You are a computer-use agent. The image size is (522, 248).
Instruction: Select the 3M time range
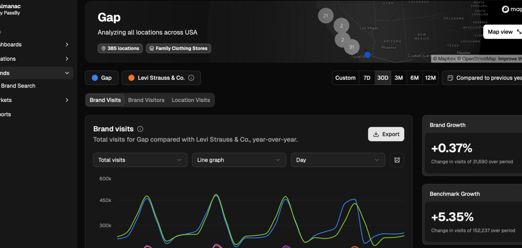[399, 78]
